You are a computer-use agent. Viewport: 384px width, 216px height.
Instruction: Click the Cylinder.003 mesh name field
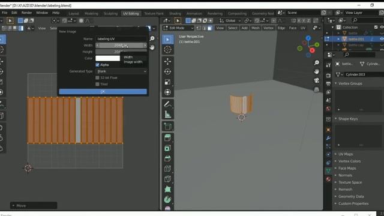(364, 74)
